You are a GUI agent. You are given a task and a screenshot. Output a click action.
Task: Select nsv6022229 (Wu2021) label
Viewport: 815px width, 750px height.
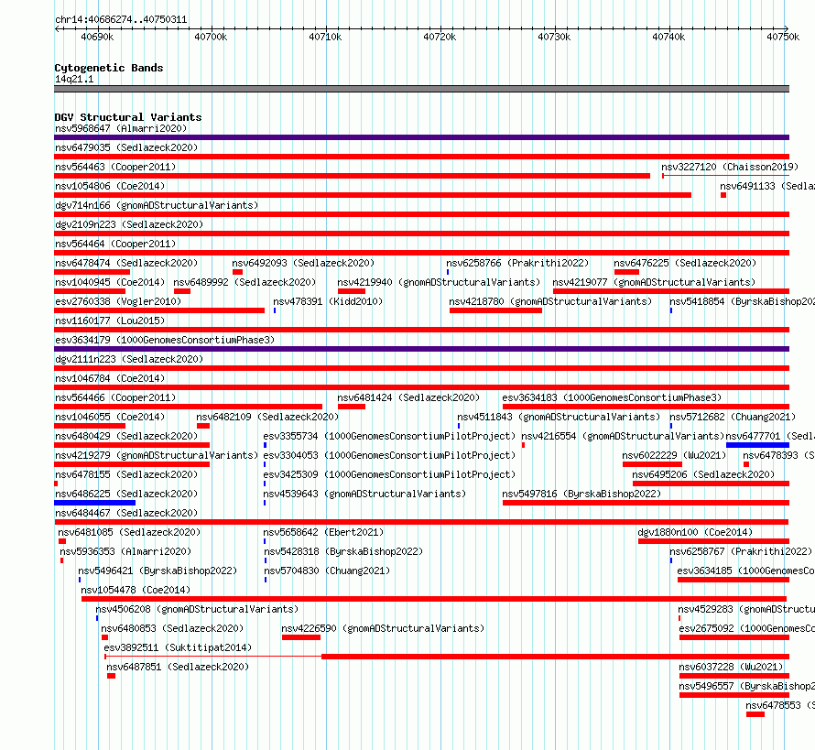[x=674, y=455]
